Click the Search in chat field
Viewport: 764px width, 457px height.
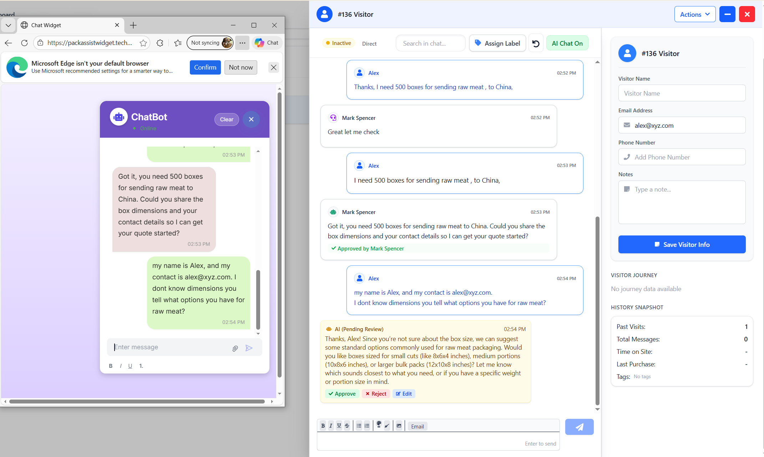(430, 44)
